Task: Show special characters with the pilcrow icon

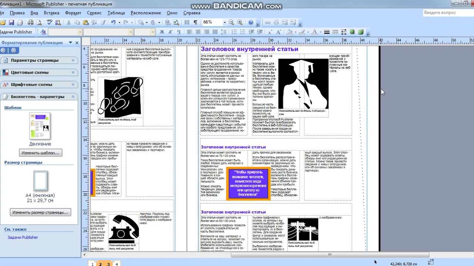Action: 196,23
